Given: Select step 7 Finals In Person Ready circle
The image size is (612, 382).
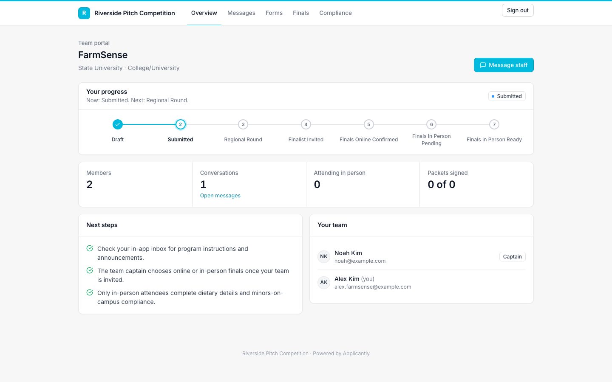Looking at the screenshot, I should (x=494, y=124).
